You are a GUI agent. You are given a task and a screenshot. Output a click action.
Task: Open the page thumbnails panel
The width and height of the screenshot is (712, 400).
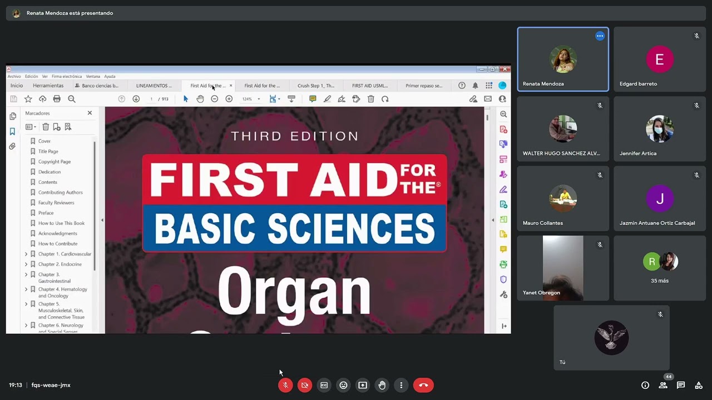[x=12, y=117]
